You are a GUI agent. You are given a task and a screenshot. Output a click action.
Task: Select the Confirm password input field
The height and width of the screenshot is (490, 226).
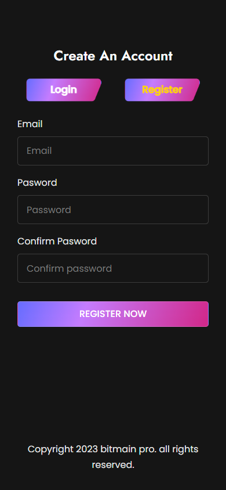113,268
